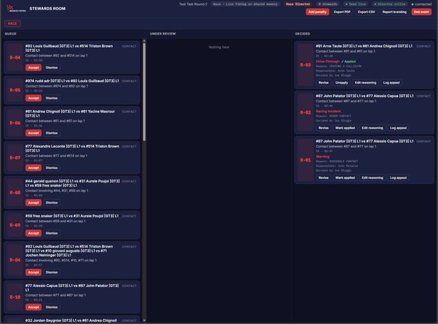Click the Race Director role badge
Image resolution: width=438 pixels, height=324 pixels.
(x=298, y=4)
